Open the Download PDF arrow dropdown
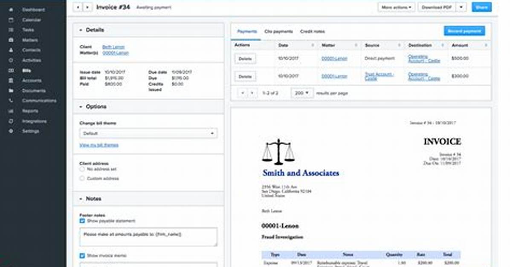Image resolution: width=510 pixels, height=267 pixels. pyautogui.click(x=461, y=7)
